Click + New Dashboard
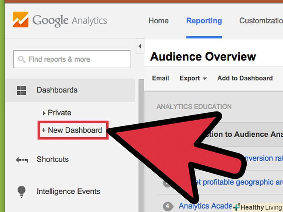Viewport: 283px width, 212px height. [x=73, y=130]
